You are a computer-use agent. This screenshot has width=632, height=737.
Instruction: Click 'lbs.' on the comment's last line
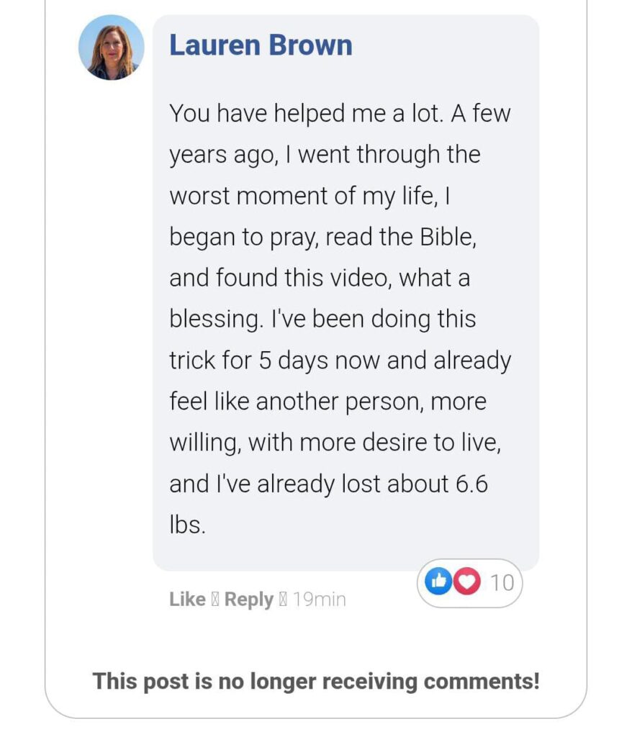(x=187, y=525)
